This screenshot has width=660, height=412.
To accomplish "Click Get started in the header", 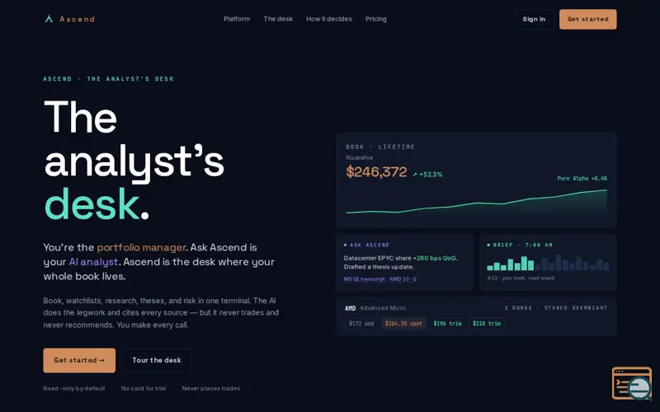I will 587,19.
